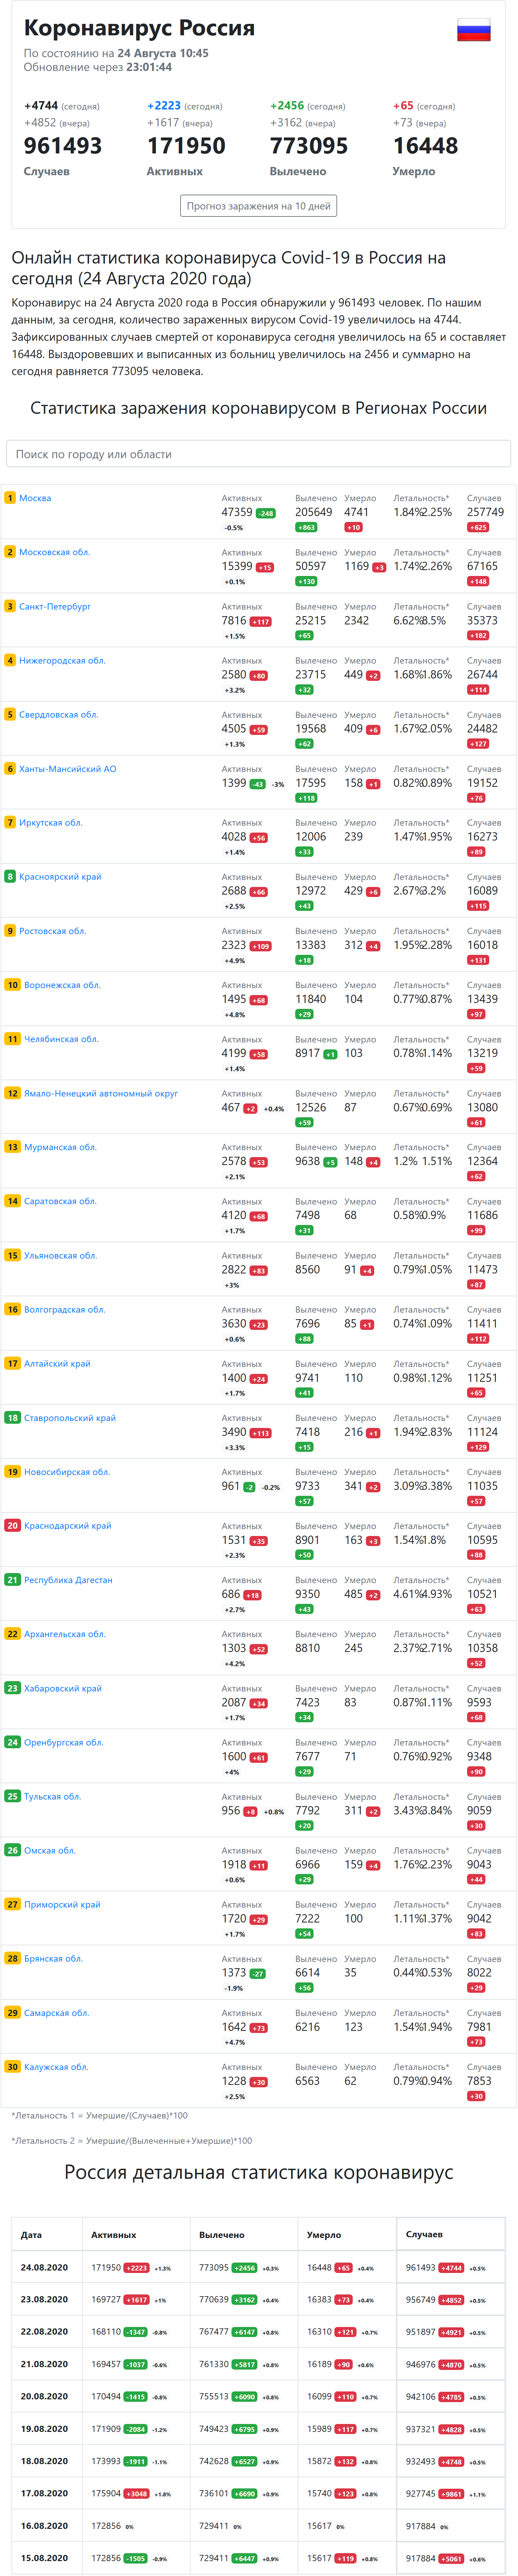Open the Московская обл. link
Screen dimensions: 518x2576
(54, 552)
